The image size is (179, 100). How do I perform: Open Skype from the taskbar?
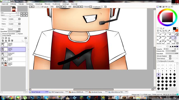[46, 97]
